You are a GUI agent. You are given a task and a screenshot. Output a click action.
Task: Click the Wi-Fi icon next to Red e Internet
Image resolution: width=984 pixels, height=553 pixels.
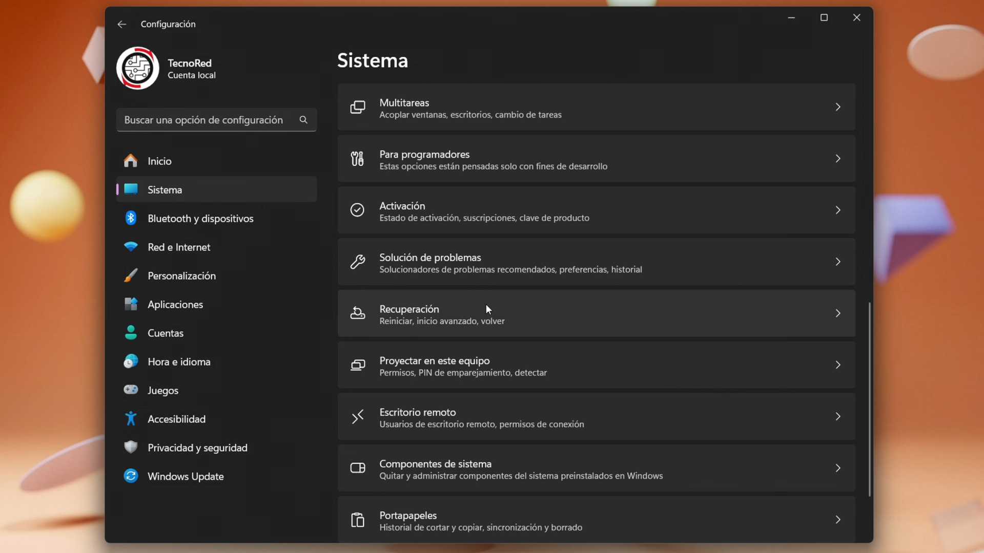pyautogui.click(x=131, y=247)
